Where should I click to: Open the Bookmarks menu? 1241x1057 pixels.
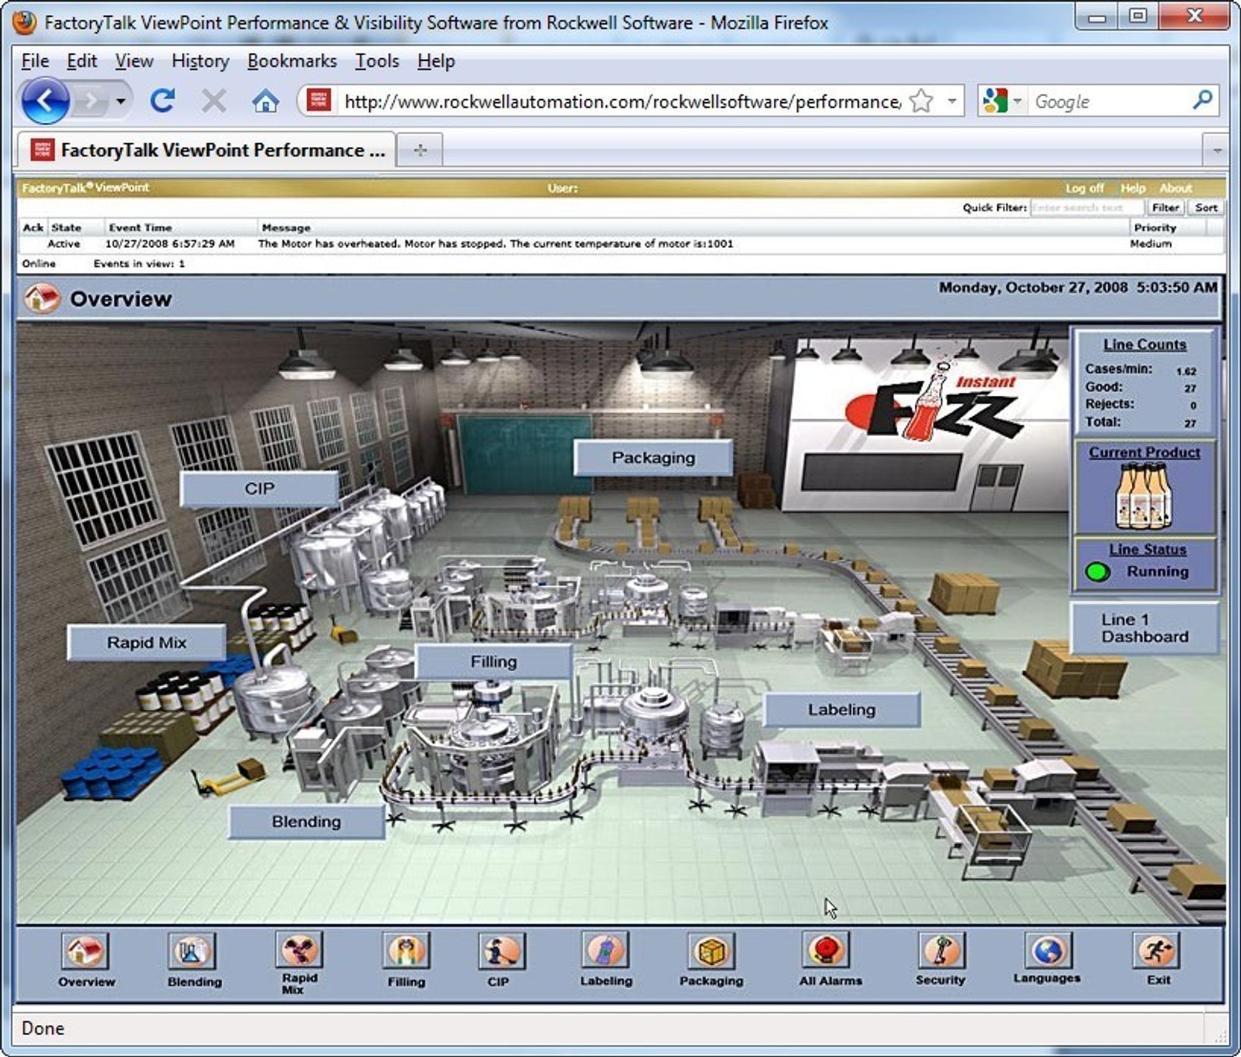tap(292, 61)
